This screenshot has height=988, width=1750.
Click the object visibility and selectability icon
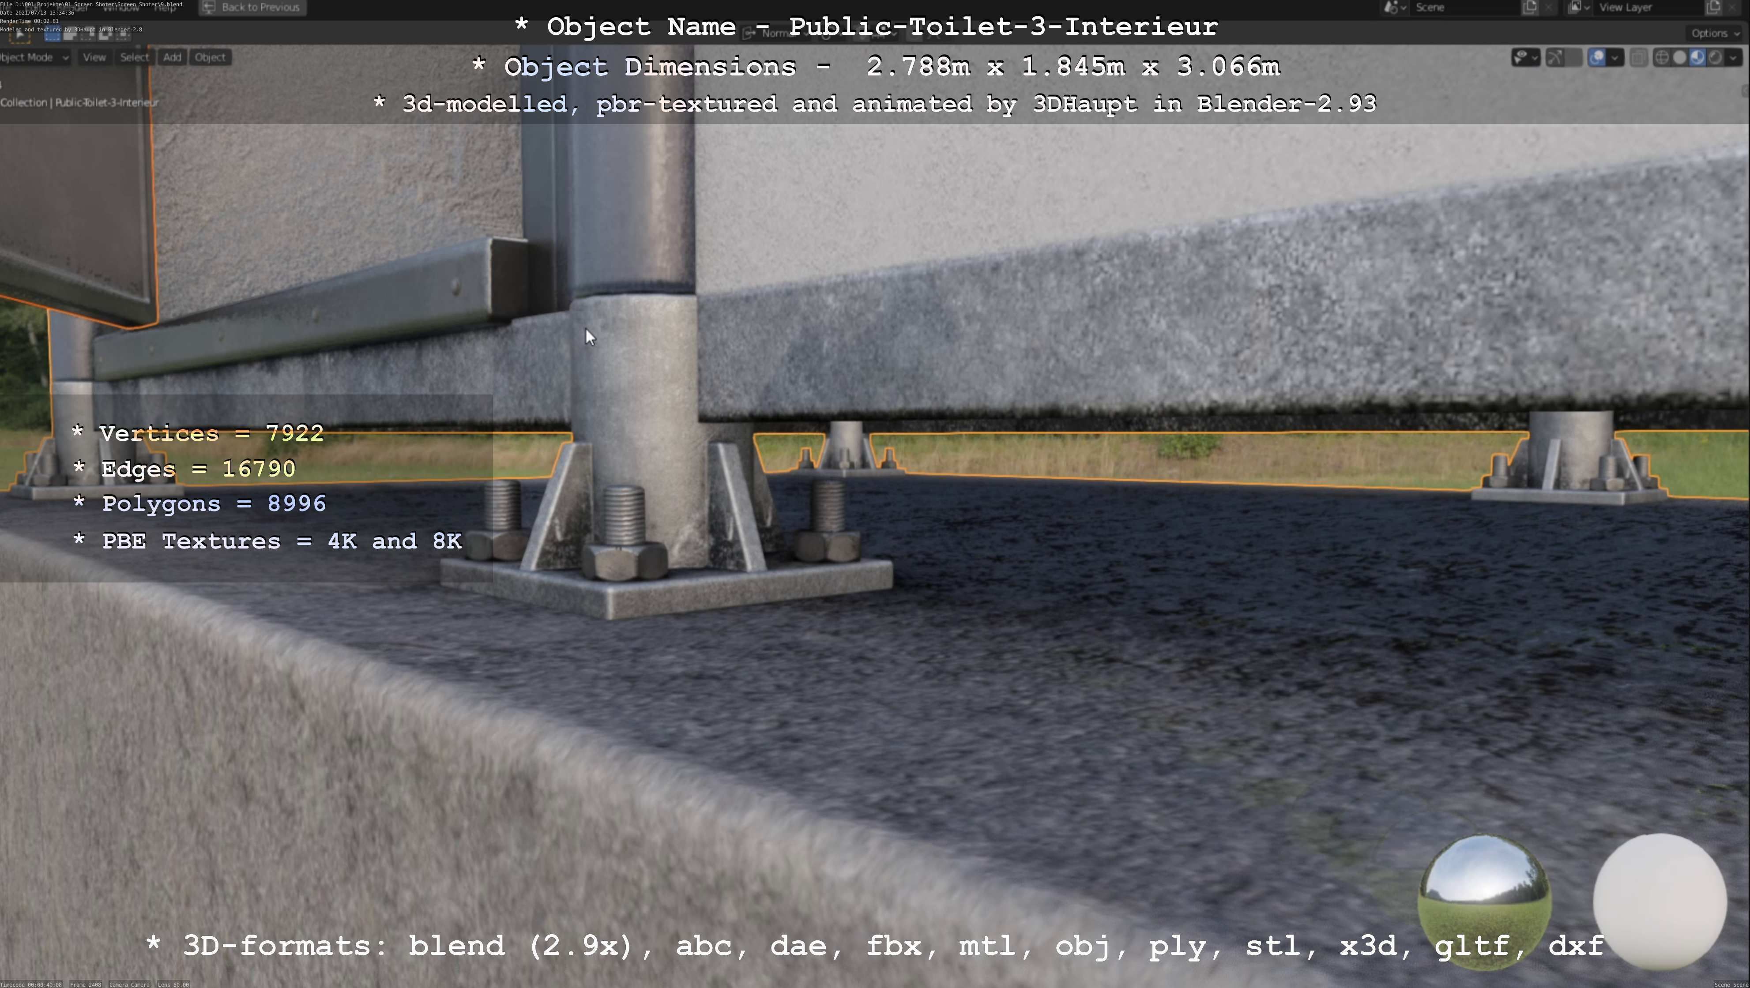(1521, 58)
